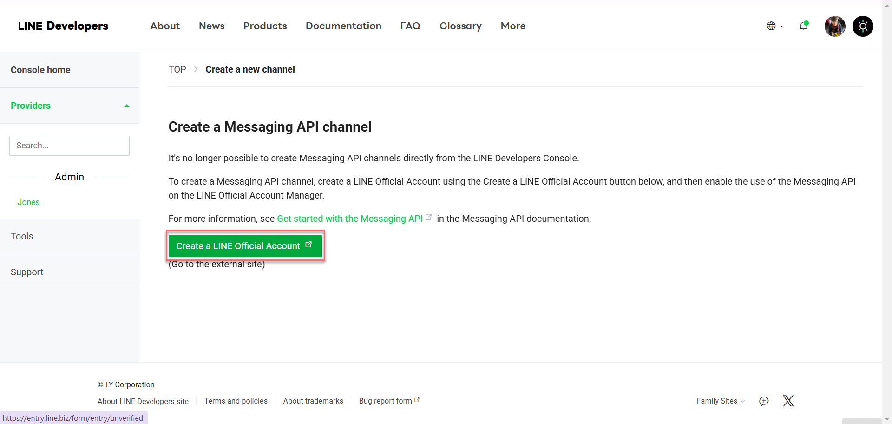This screenshot has height=424, width=892.
Task: Open the user profile avatar
Action: [x=835, y=26]
